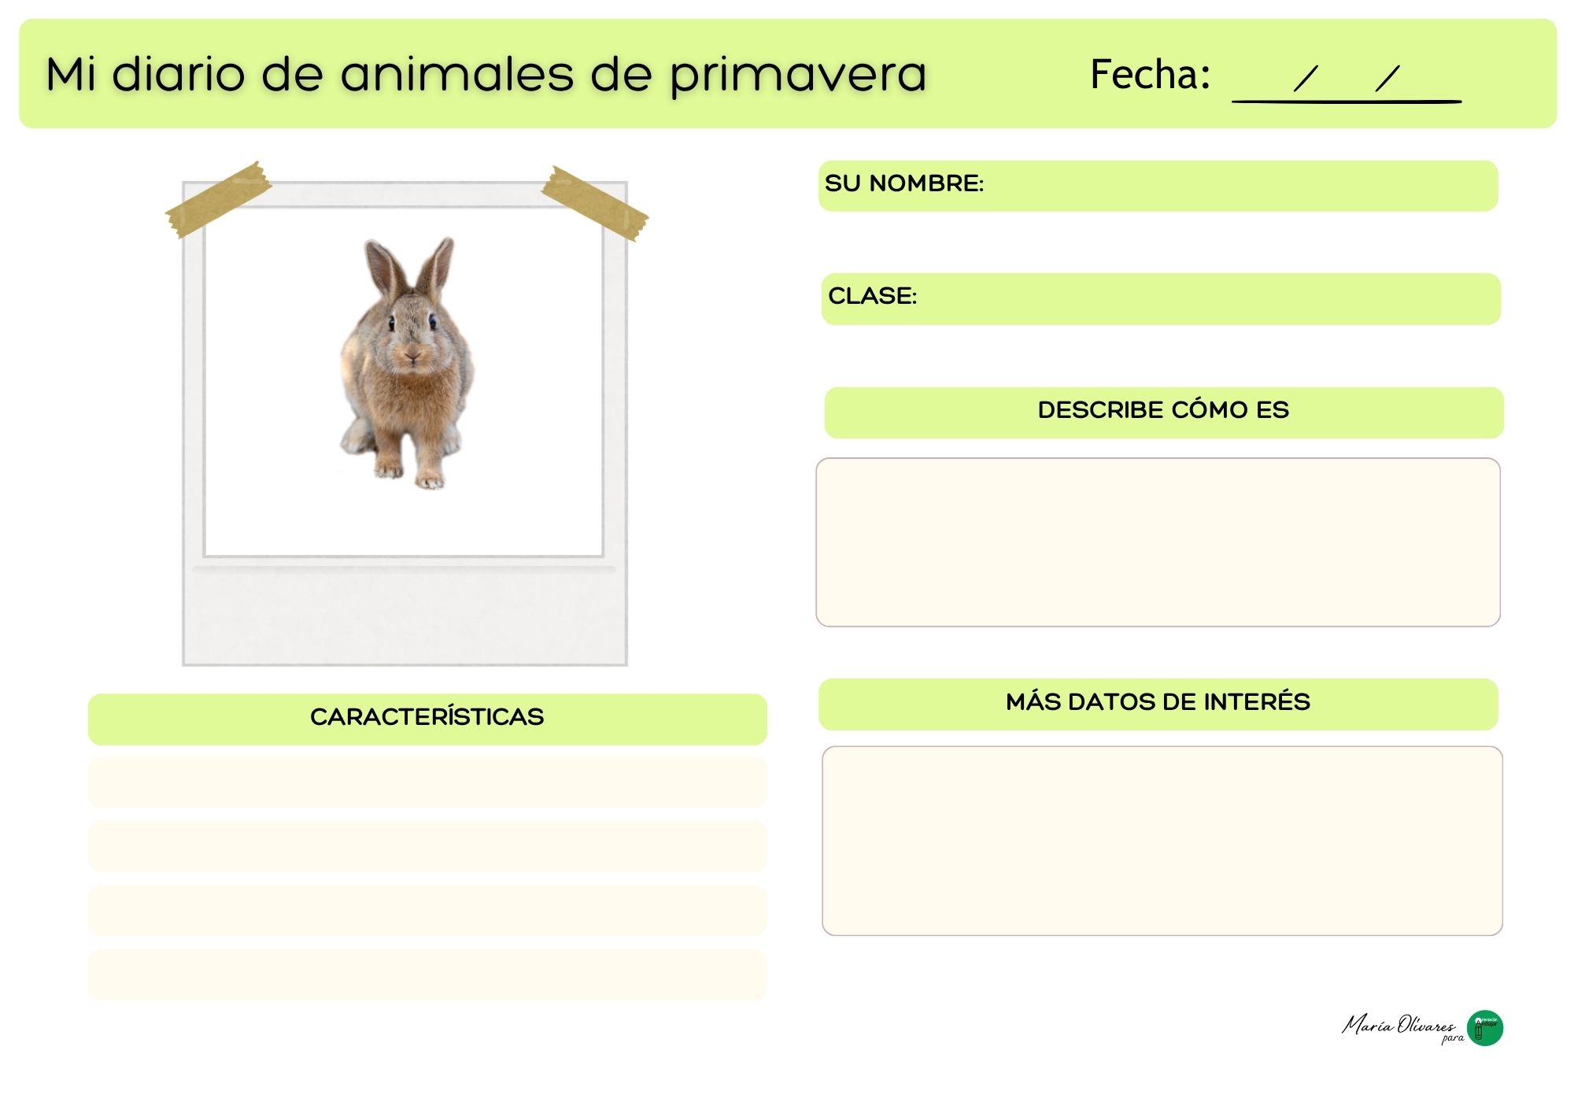The image size is (1574, 1113).
Task: Click the fourth Características line
Action: [x=427, y=974]
